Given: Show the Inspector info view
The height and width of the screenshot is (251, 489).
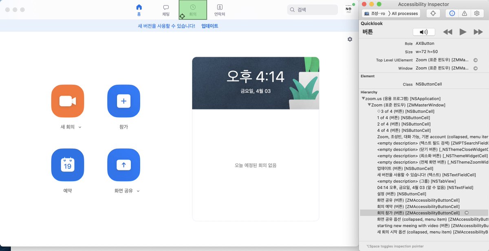Looking at the screenshot, I should tap(452, 13).
